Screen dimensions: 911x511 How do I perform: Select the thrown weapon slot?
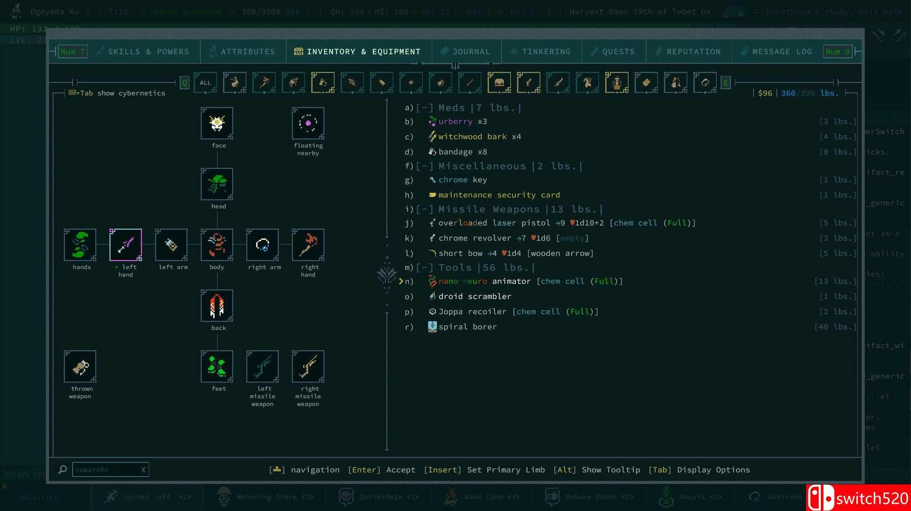[80, 367]
